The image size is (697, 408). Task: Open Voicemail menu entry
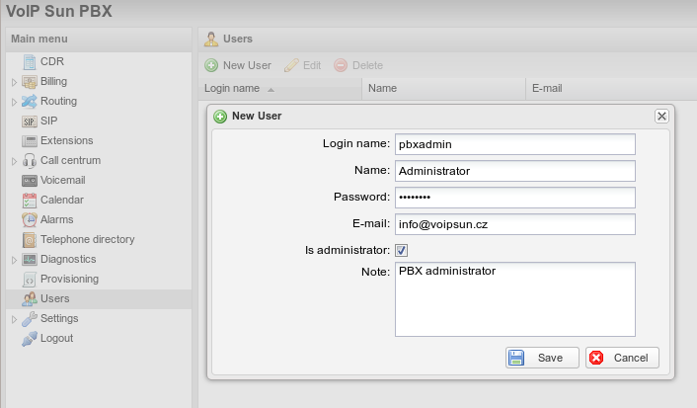click(x=62, y=180)
